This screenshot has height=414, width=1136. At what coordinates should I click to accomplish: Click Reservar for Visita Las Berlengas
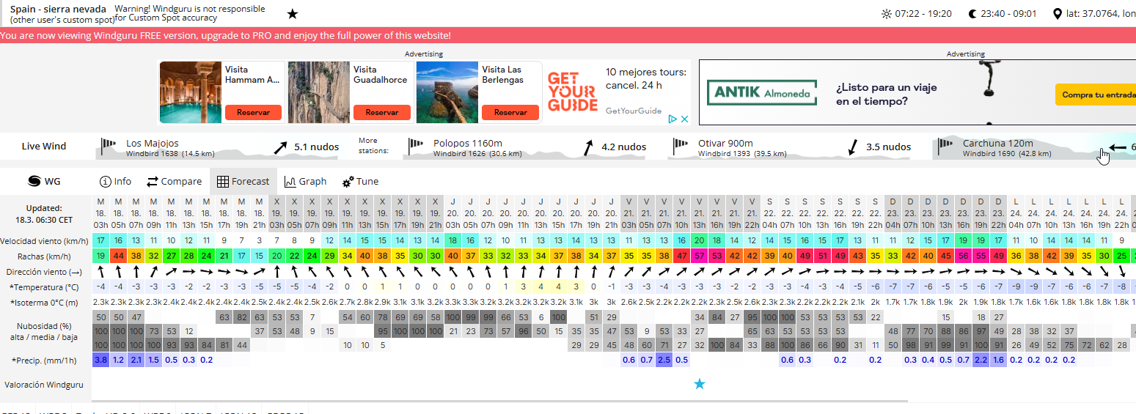coord(510,113)
